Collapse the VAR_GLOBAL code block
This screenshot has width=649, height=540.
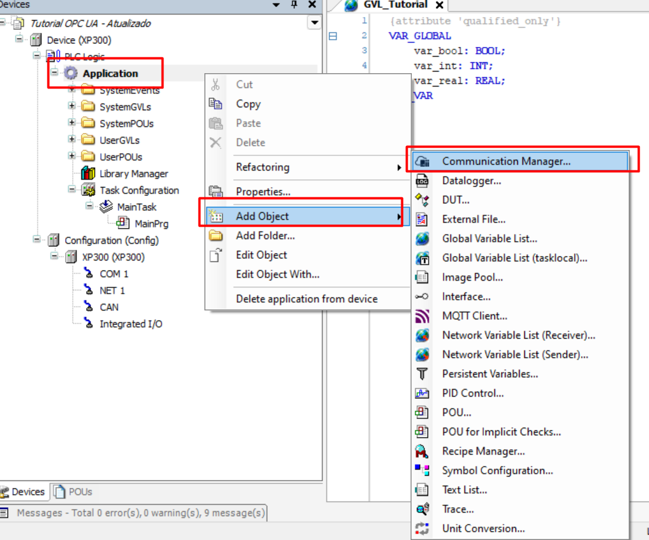[333, 36]
